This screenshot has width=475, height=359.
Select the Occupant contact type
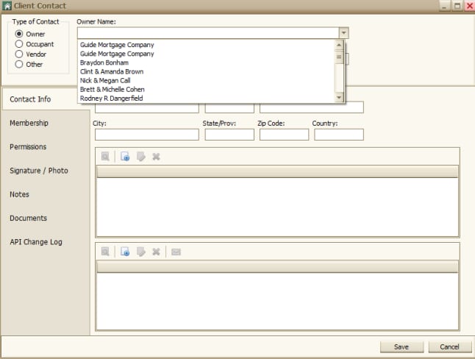(x=19, y=44)
